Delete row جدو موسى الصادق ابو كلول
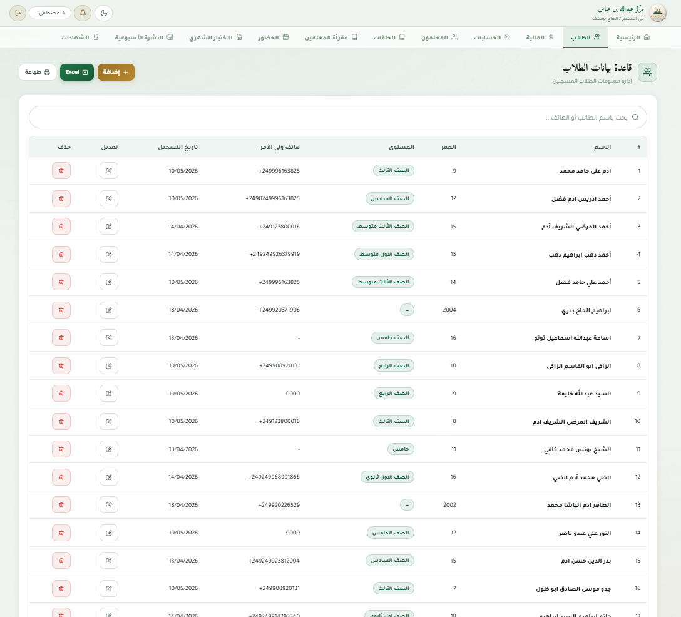Screen dimensions: 681x617 (61, 588)
